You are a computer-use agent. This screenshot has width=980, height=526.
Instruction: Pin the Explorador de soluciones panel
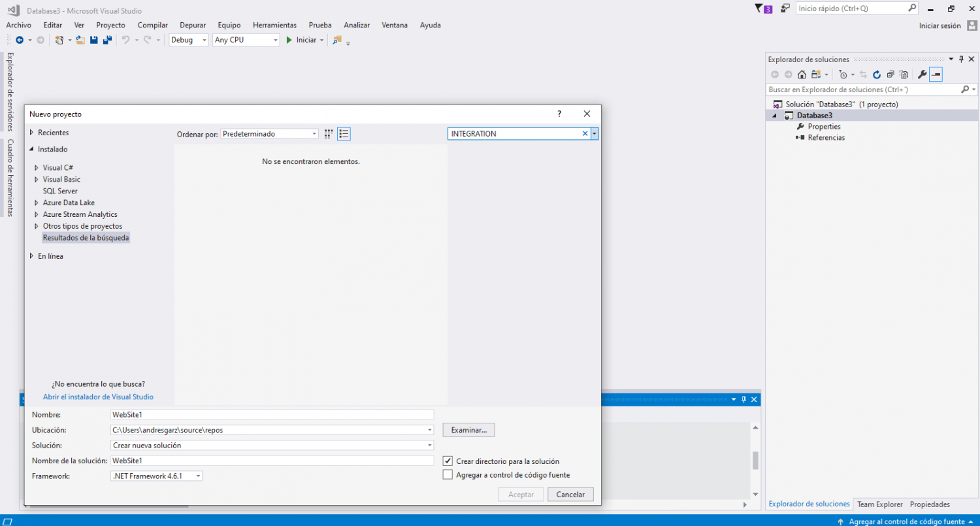pos(961,59)
